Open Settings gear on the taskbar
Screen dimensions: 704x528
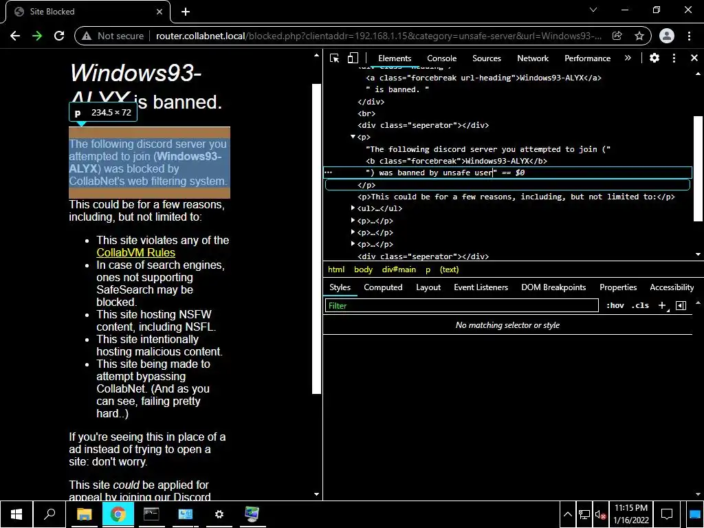219,514
